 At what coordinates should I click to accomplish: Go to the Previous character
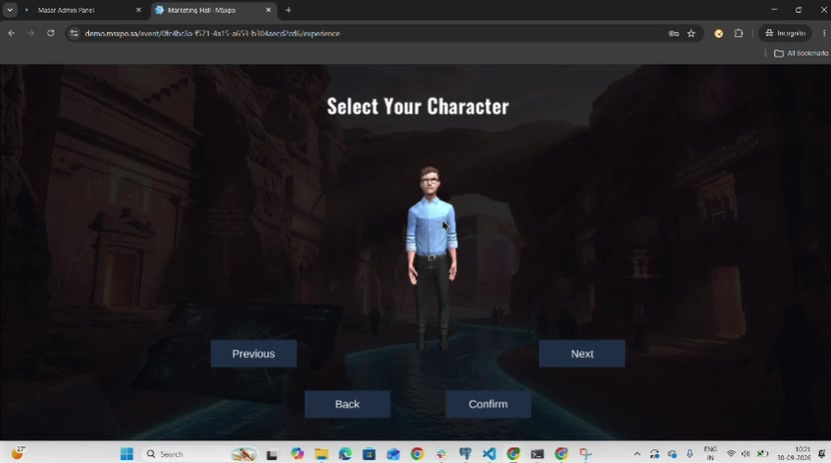254,353
